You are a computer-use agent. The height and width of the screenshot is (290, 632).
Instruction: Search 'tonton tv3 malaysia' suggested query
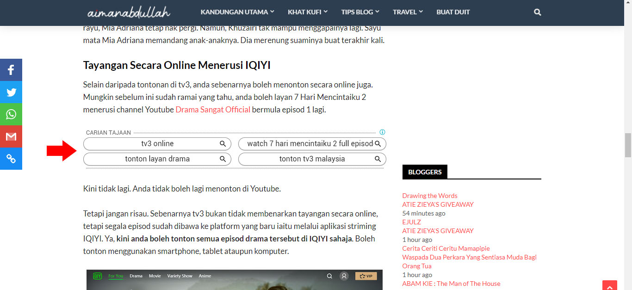click(x=312, y=159)
